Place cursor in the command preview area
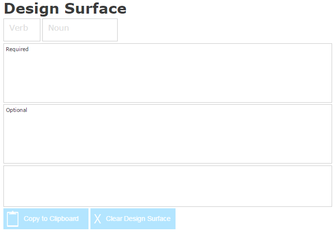This screenshot has height=238, width=335. pyautogui.click(x=168, y=186)
